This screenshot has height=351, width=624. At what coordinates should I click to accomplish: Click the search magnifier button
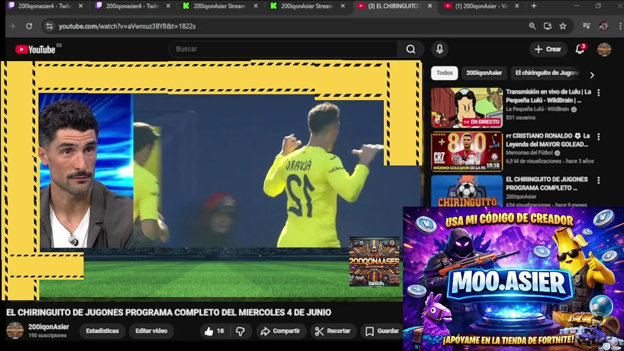[411, 49]
